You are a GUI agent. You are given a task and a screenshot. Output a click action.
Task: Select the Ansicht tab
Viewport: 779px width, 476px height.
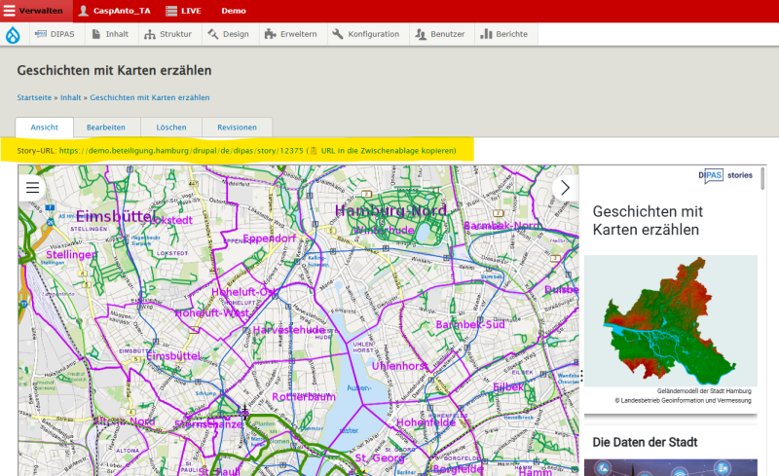point(44,128)
